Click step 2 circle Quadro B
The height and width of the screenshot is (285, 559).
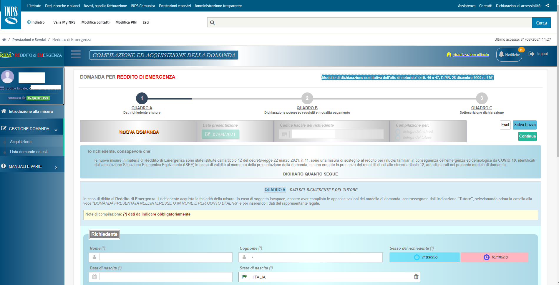tap(307, 98)
